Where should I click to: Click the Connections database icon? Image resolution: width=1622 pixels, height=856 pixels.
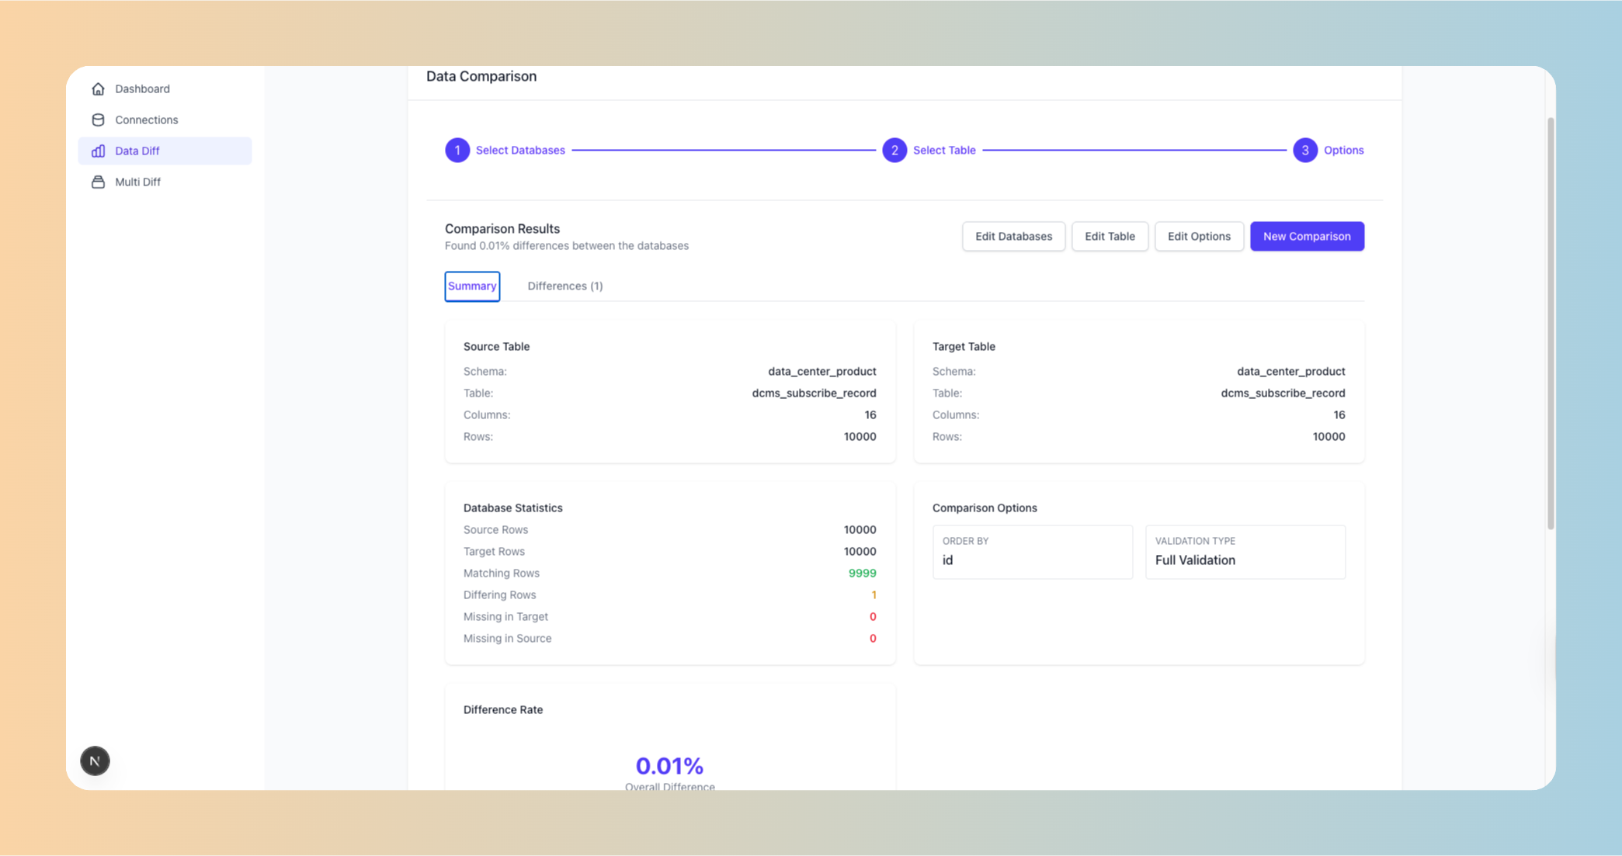tap(98, 120)
